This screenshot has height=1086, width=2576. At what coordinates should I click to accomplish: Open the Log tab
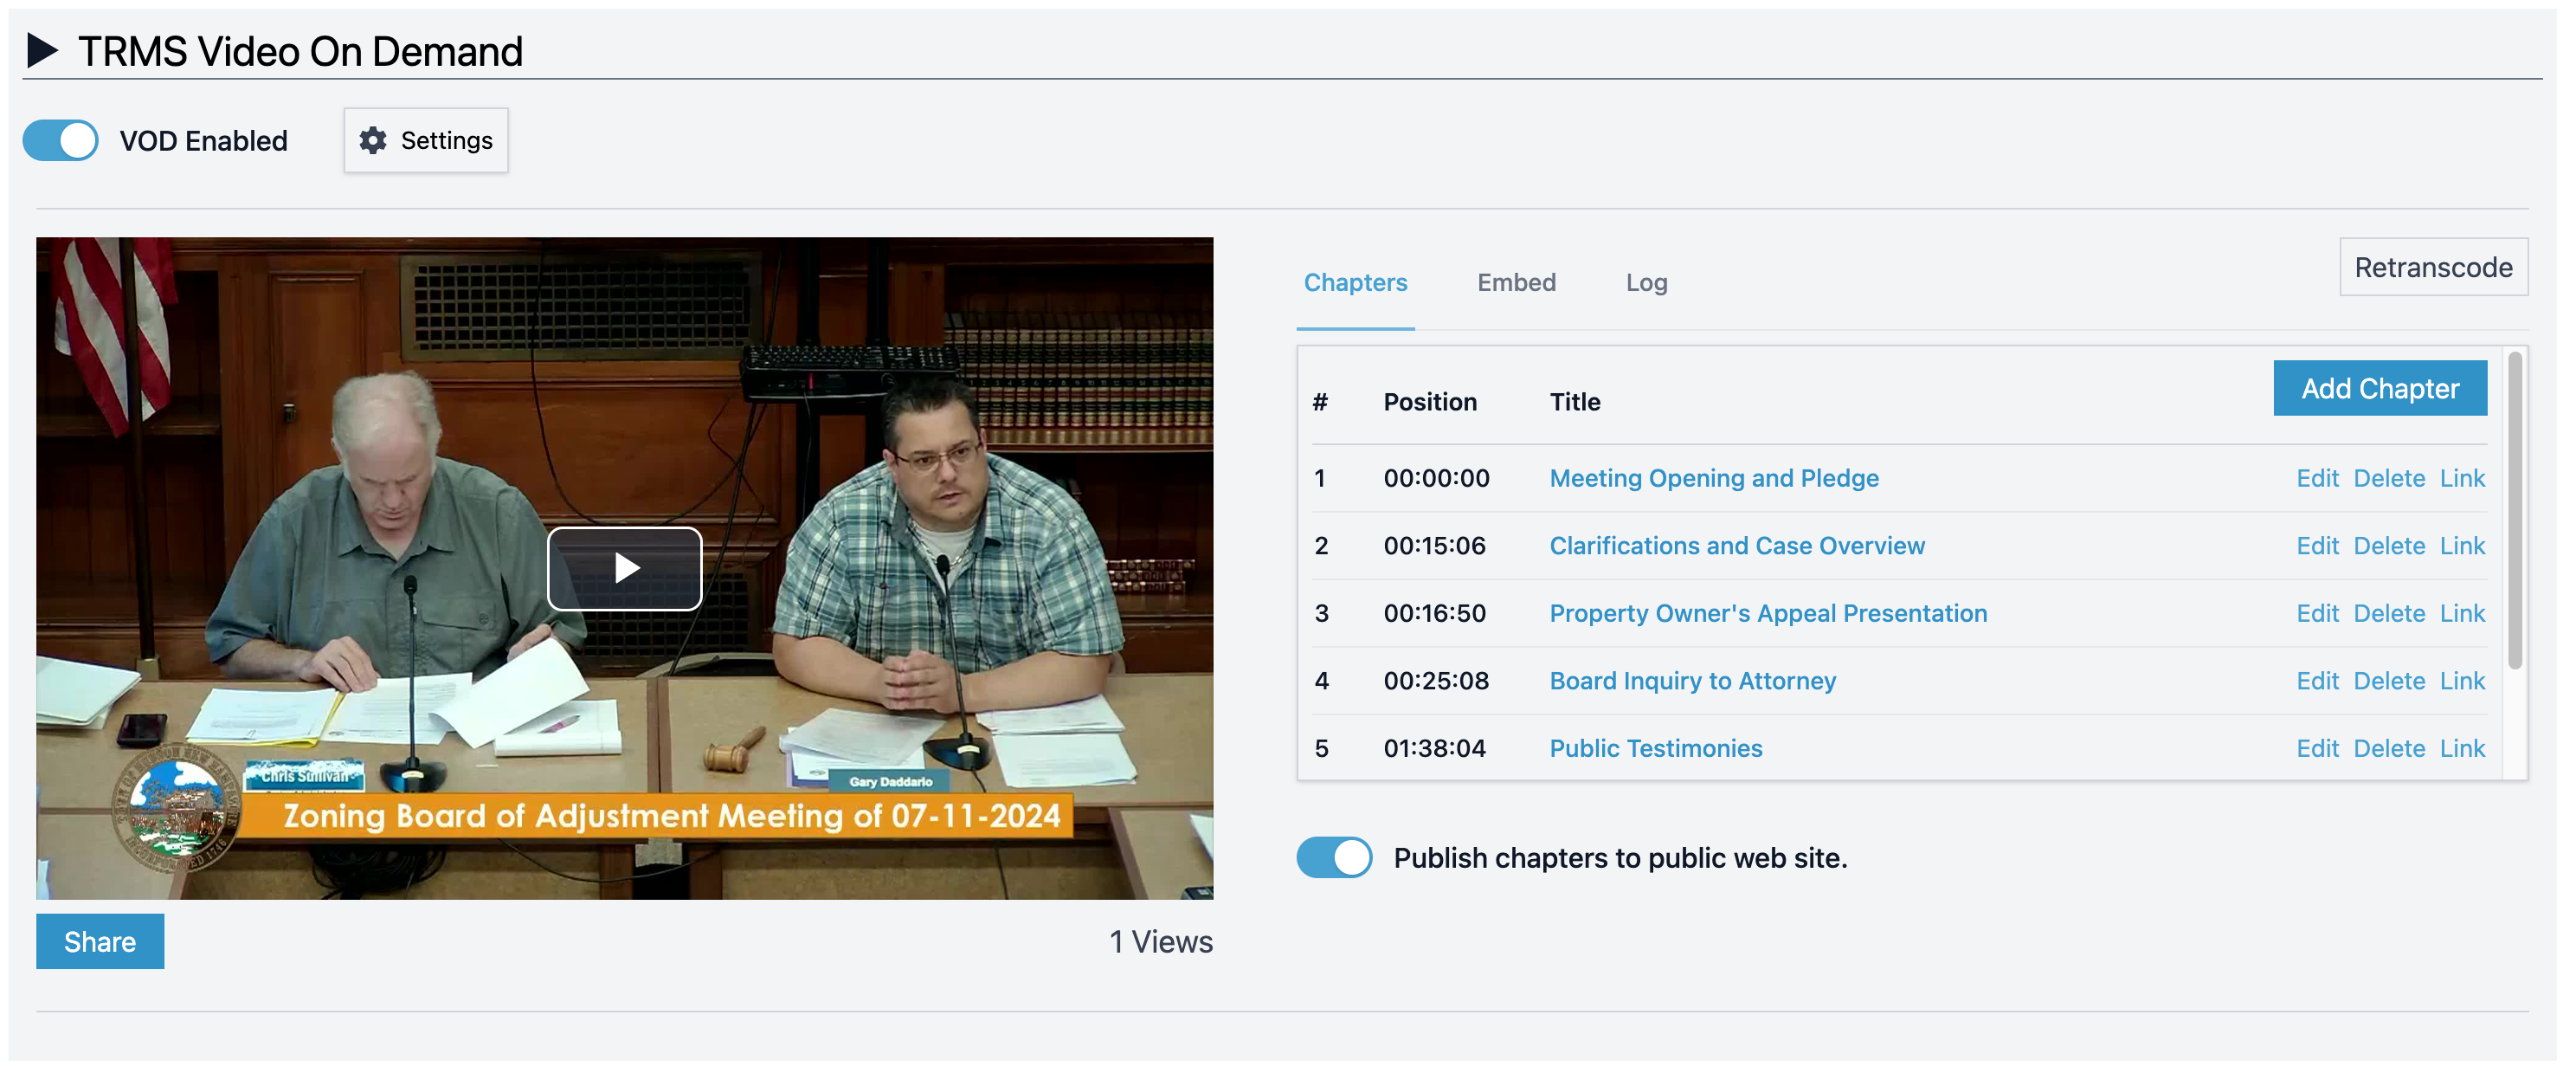tap(1646, 282)
